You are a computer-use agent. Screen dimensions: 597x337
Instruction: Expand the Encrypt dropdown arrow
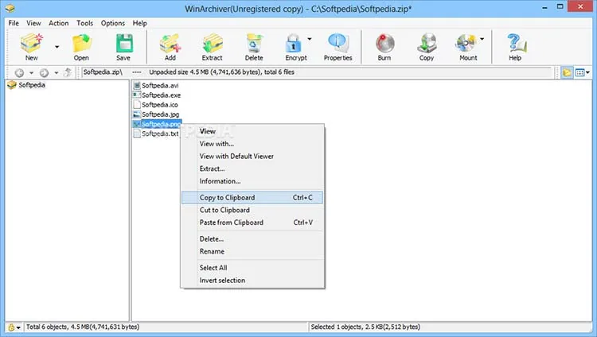tap(310, 39)
